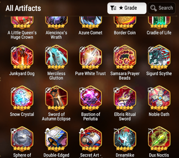Select the Noble Oath artifact icon
Image resolution: width=179 pixels, height=158 pixels.
click(159, 98)
